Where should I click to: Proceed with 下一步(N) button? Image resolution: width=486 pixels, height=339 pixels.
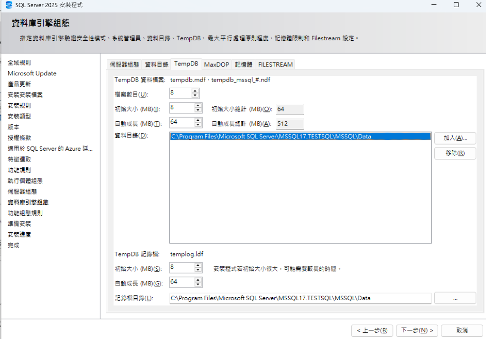click(x=417, y=330)
